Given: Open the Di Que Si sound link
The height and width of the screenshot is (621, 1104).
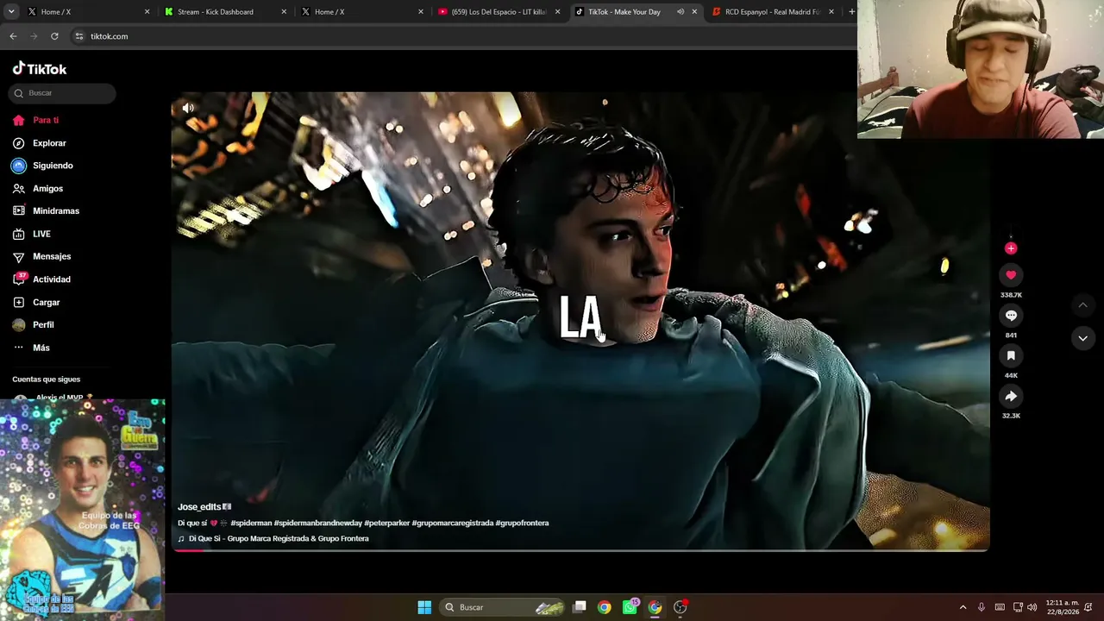Looking at the screenshot, I should pyautogui.click(x=273, y=539).
